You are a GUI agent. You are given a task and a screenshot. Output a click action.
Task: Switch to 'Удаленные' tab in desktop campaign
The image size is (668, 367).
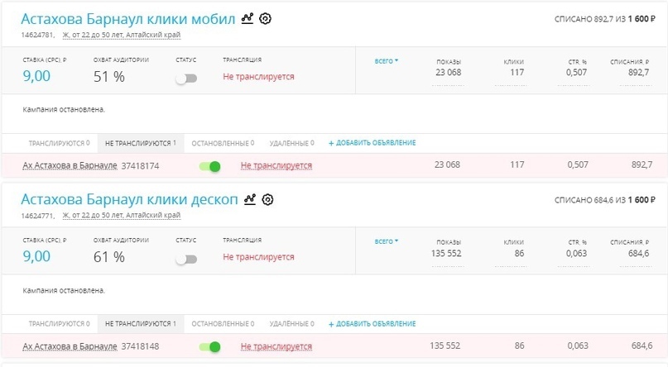pyautogui.click(x=292, y=324)
